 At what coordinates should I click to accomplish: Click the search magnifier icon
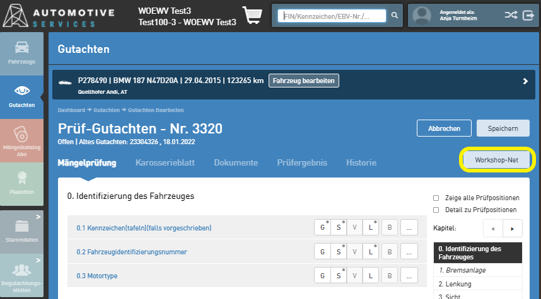[395, 16]
